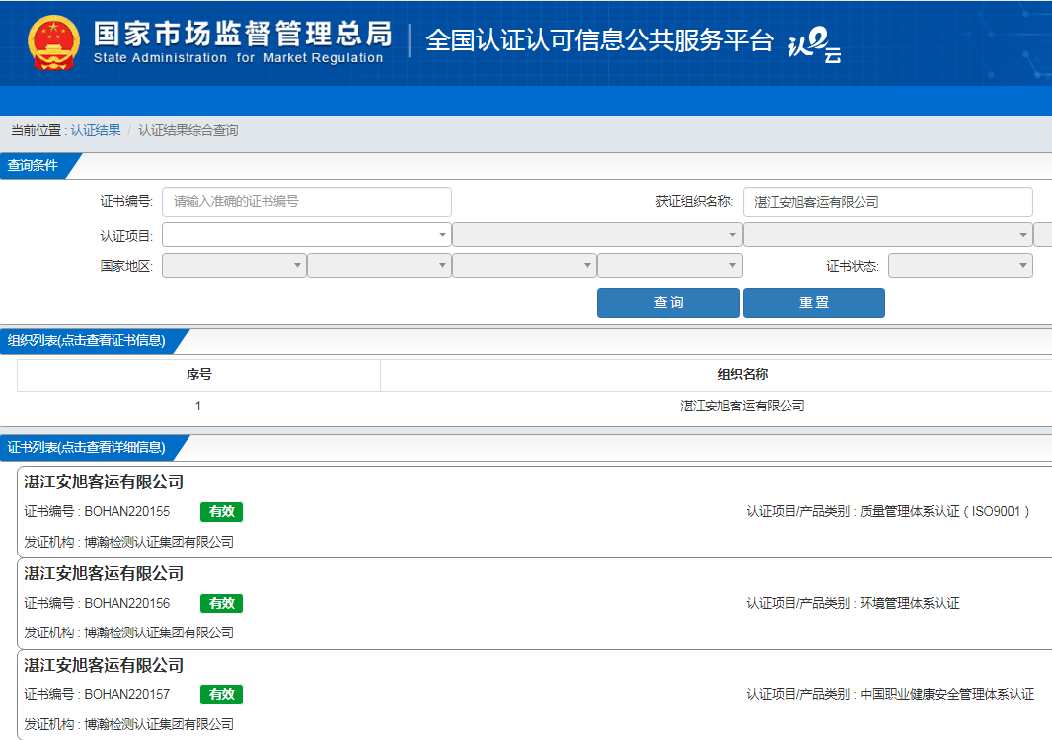Open the third 国家地区 dropdown
1052x740 pixels.
525,265
